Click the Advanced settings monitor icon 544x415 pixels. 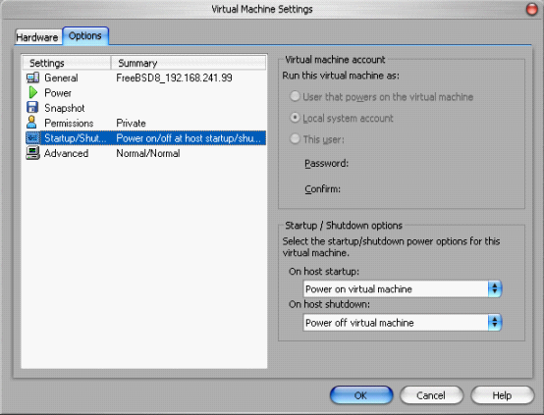point(32,153)
